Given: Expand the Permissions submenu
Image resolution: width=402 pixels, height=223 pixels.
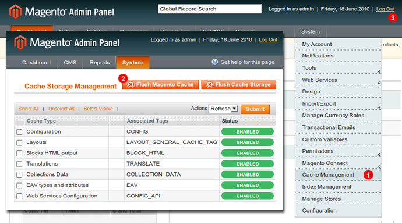Looking at the screenshot, I should click(379, 154).
